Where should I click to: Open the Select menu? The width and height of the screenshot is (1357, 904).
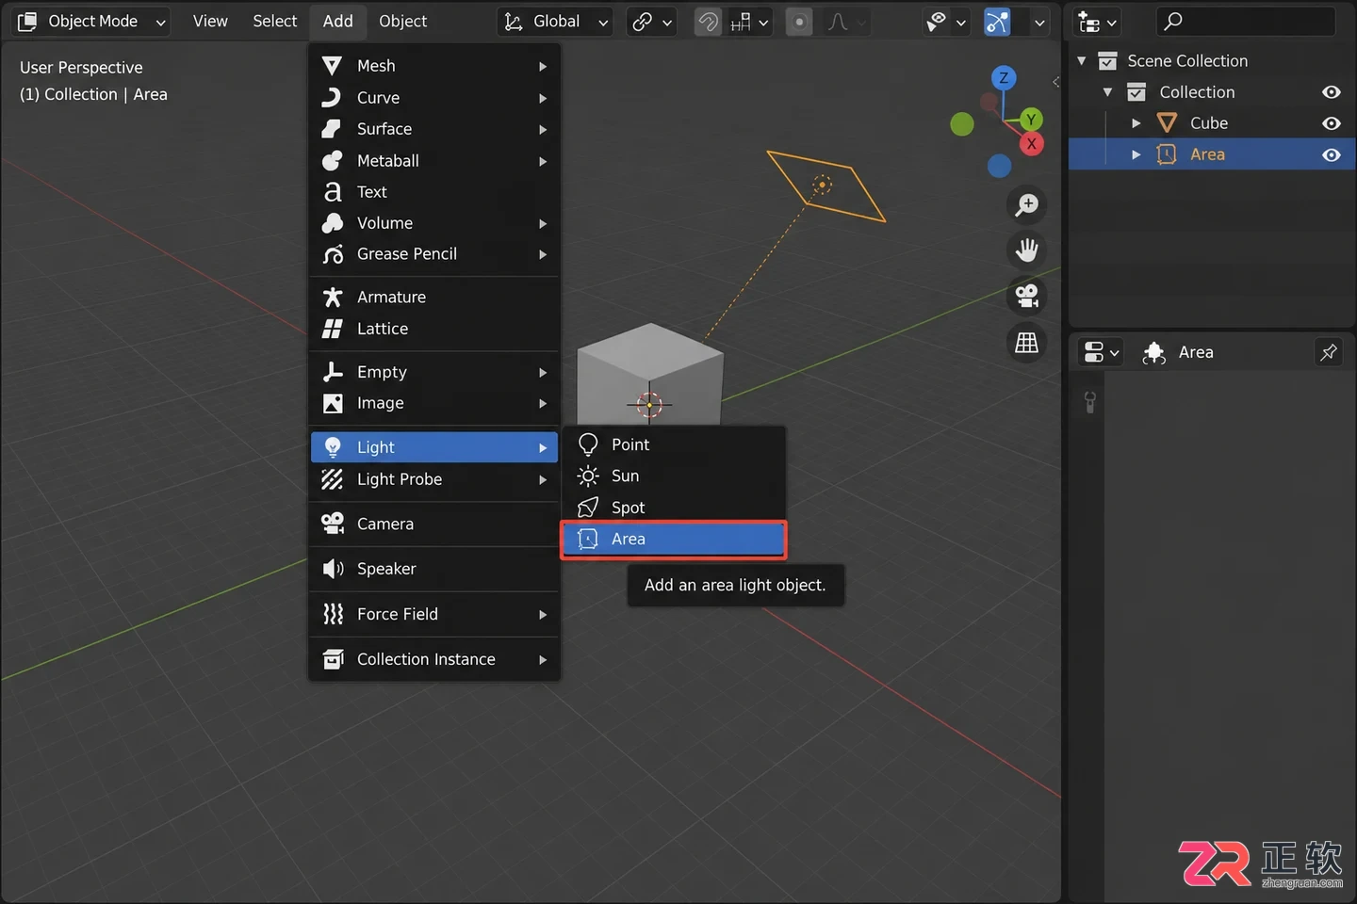[274, 21]
